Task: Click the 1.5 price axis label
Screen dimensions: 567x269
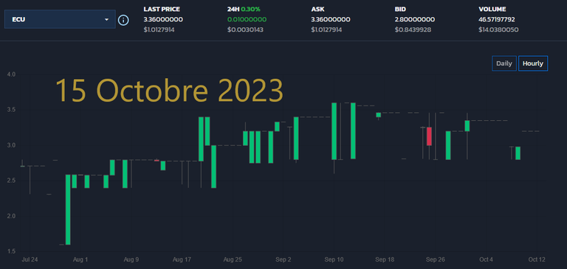Action: pos(11,251)
